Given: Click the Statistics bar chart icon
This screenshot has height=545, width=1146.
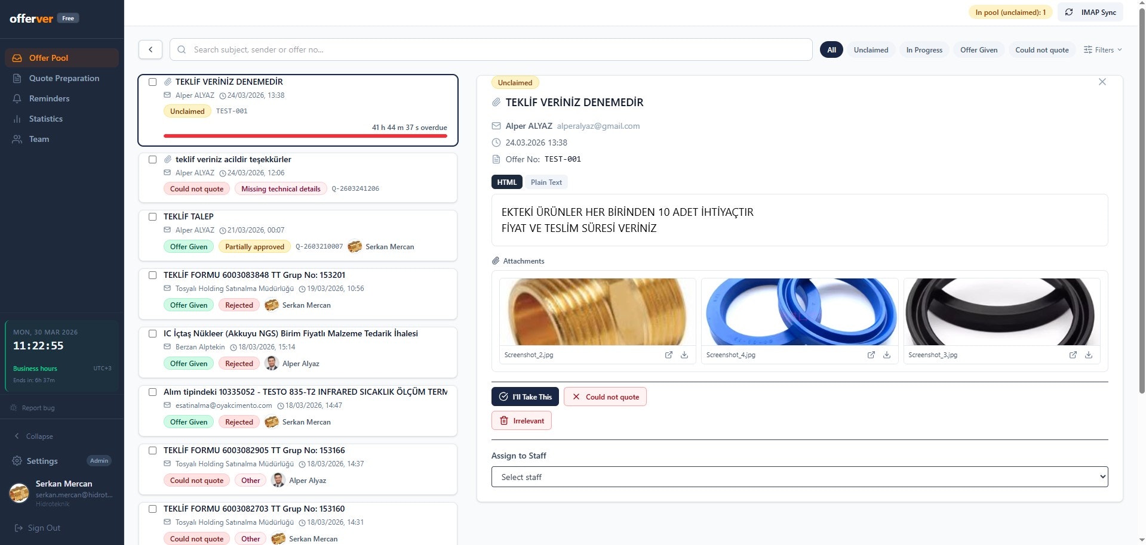Looking at the screenshot, I should [x=17, y=119].
